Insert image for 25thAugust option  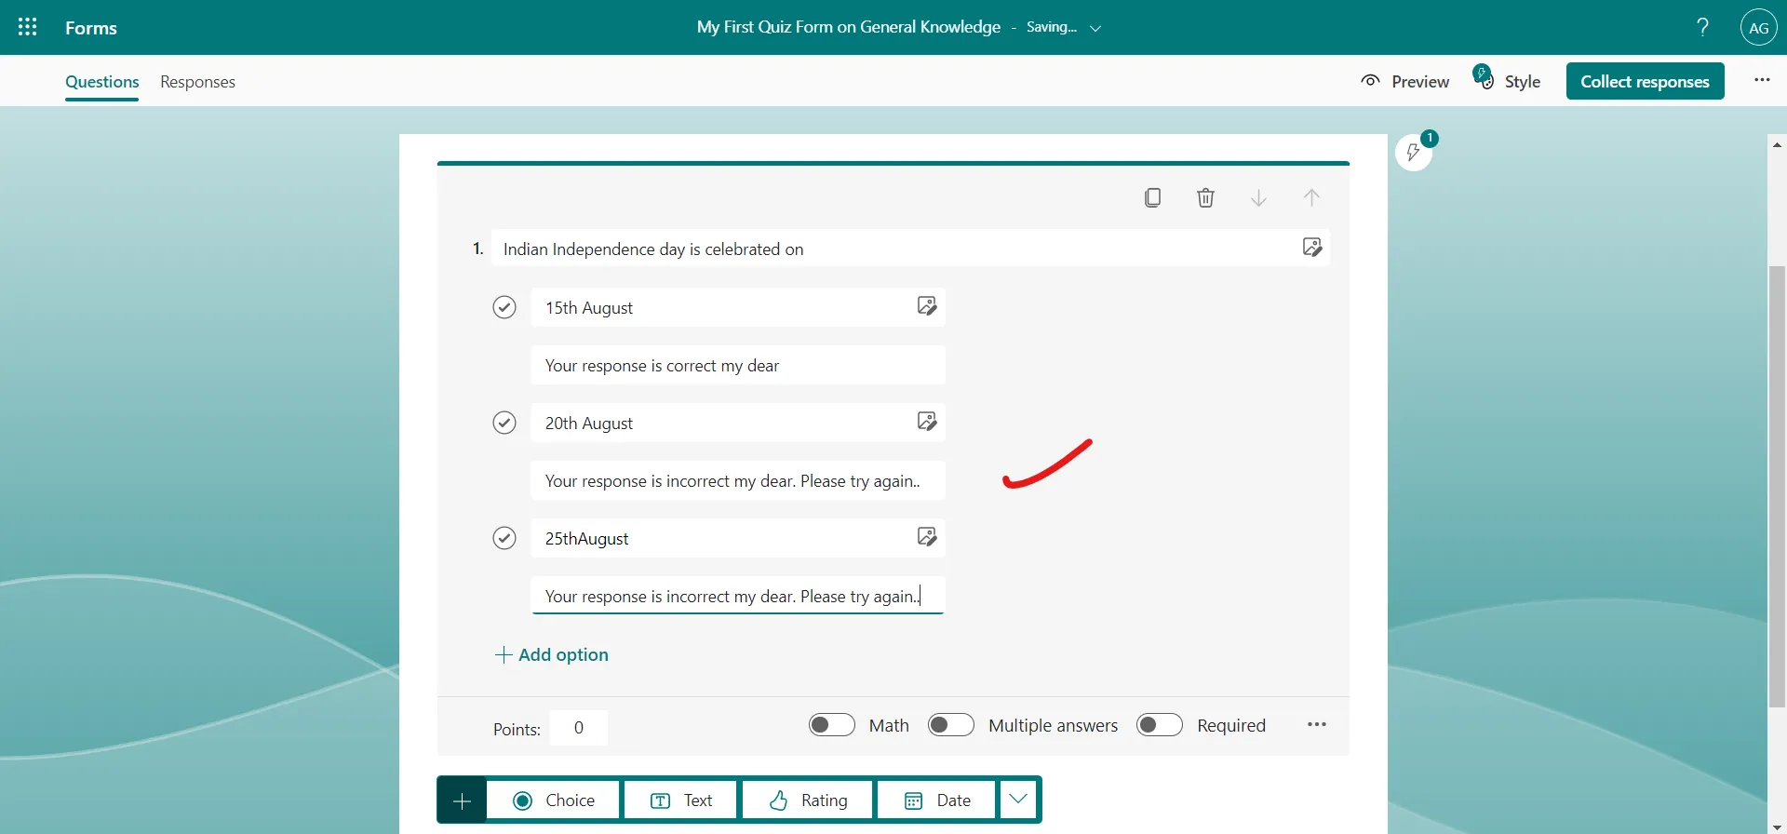point(926,536)
